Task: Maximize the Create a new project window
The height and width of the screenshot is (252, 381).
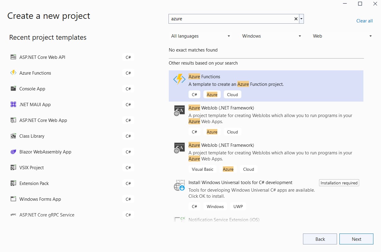Action: click(x=360, y=4)
